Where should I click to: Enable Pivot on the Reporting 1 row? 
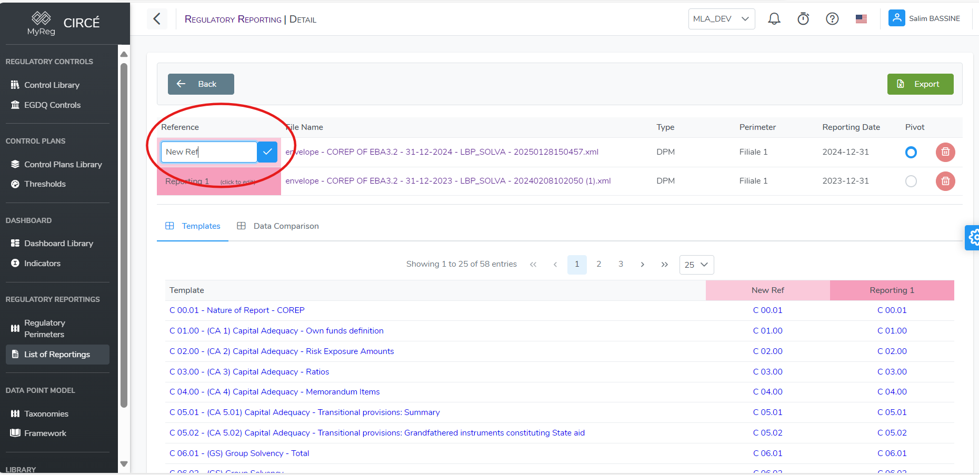(911, 181)
